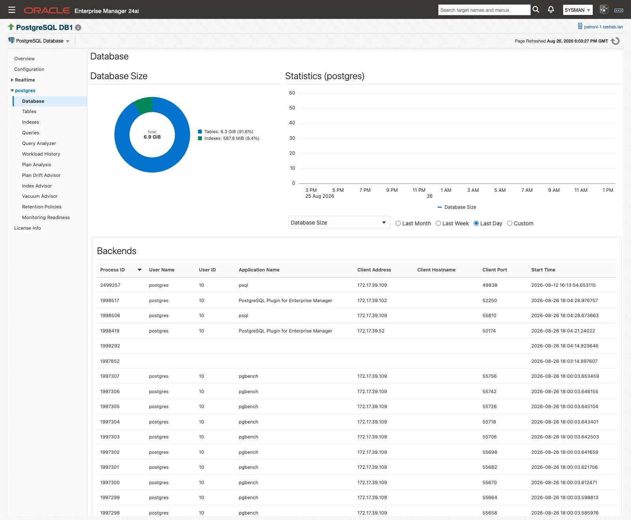Open the Configuration menu item
Screen dimensions: 631x520
tap(29, 69)
